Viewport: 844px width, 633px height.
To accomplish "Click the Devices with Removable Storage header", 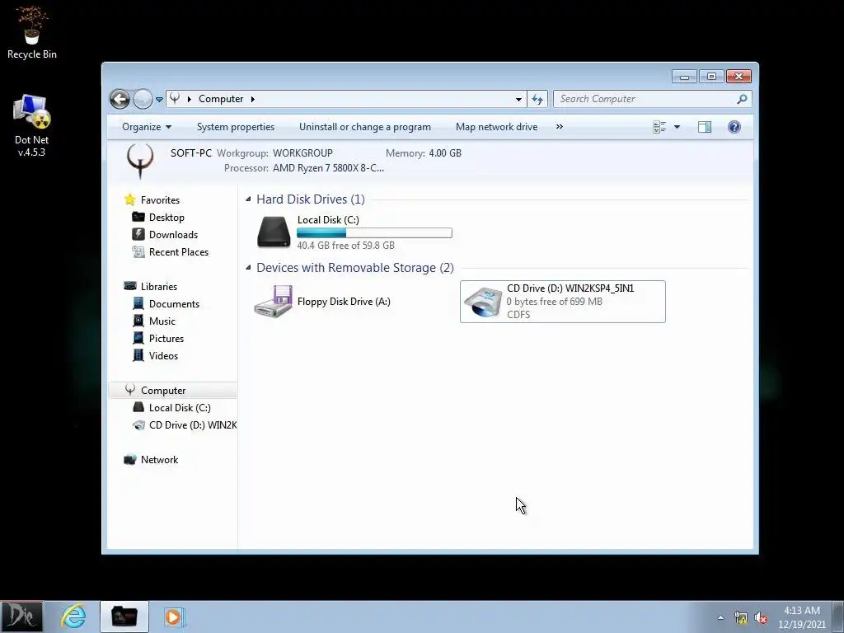I will coord(354,268).
